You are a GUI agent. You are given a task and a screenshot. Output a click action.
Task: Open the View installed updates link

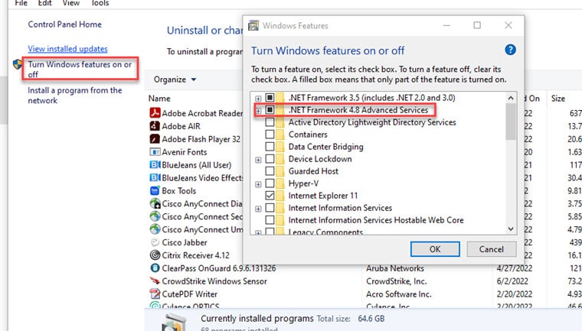(x=67, y=49)
